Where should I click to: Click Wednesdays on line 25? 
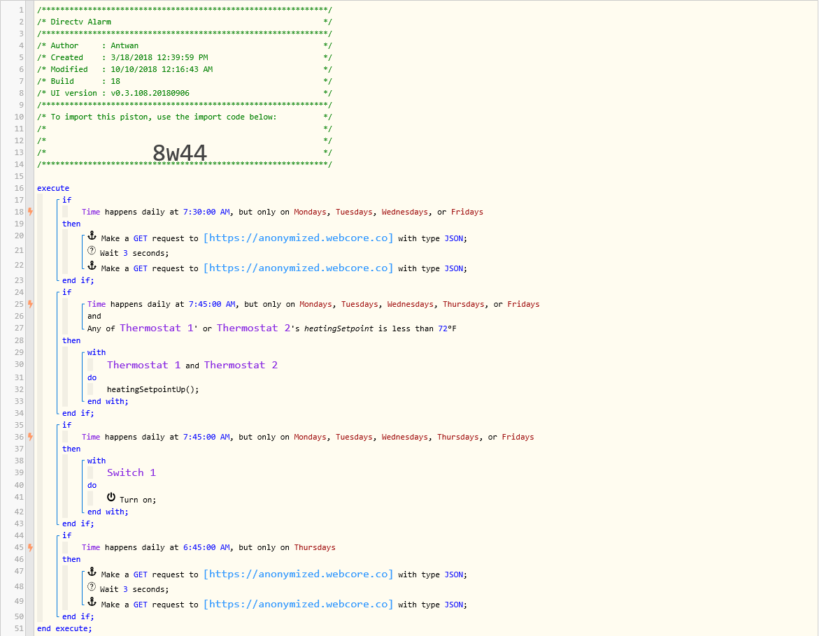pos(411,304)
